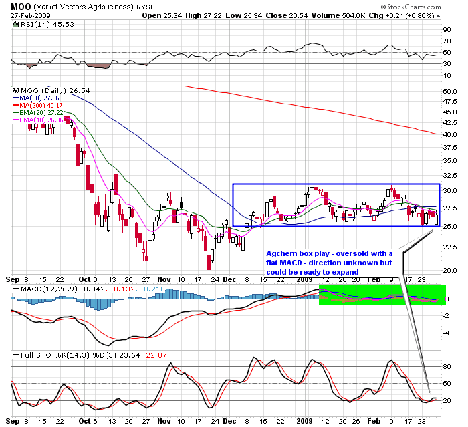The image size is (468, 427).
Task: Click the StockCharts.com copyright label
Action: point(411,7)
